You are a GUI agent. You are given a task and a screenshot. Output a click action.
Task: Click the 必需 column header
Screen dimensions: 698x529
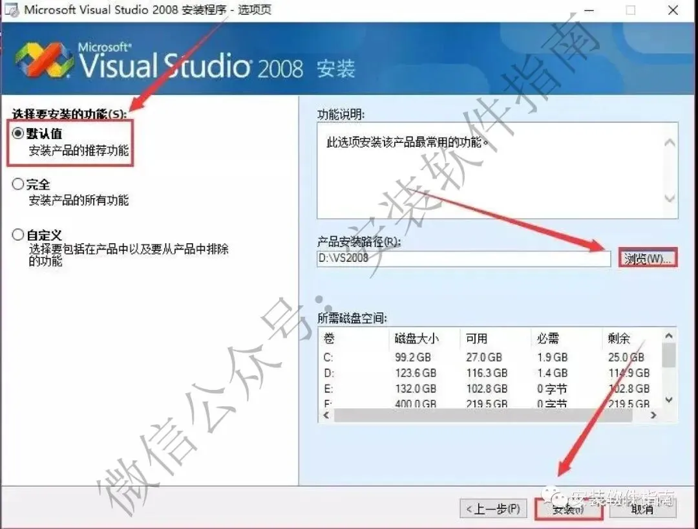[x=547, y=338]
